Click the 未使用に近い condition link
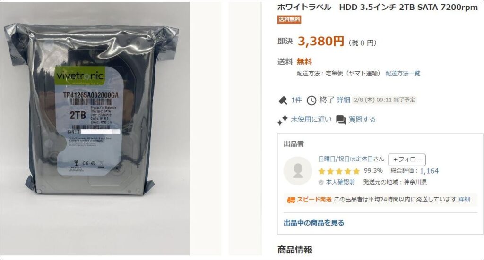This screenshot has width=484, height=260. [x=311, y=119]
